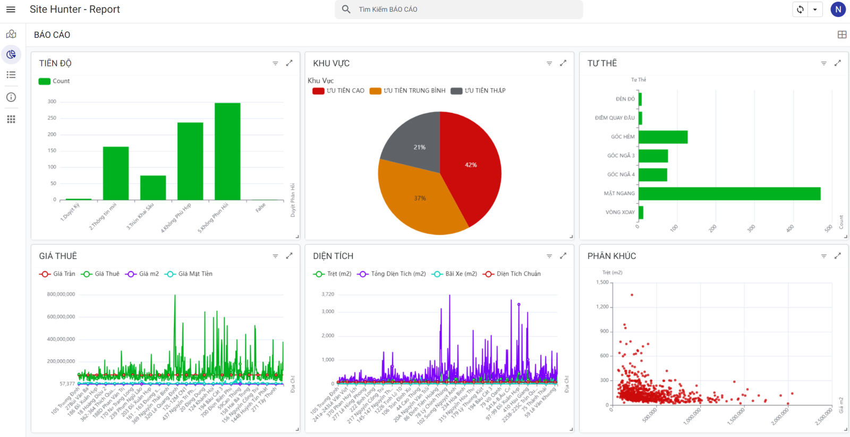Click the user avatar N
Image resolution: width=850 pixels, height=437 pixels.
pos(838,10)
